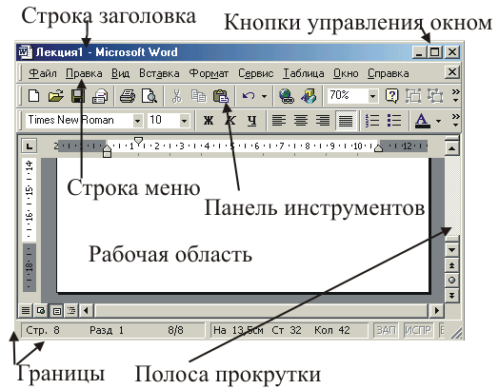Image resolution: width=499 pixels, height=389 pixels.
Task: Open the font color dropdown arrow
Action: [x=438, y=121]
